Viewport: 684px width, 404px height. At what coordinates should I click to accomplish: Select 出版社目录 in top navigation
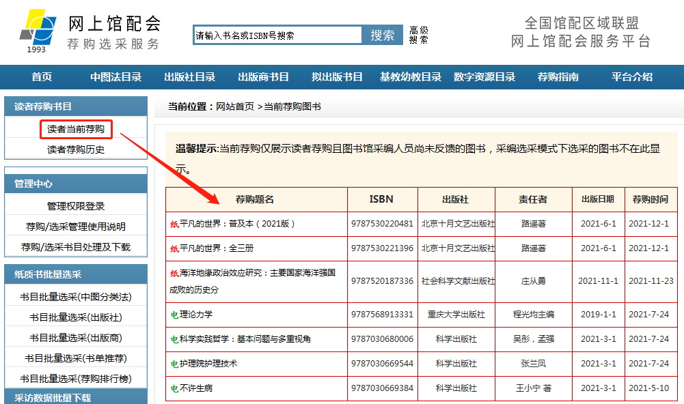pyautogui.click(x=189, y=77)
